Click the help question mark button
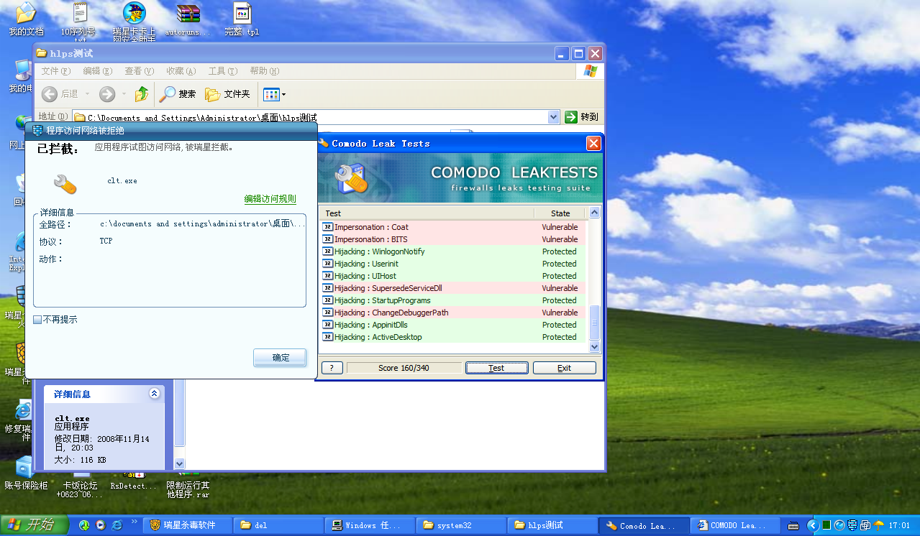The image size is (920, 536). click(331, 368)
